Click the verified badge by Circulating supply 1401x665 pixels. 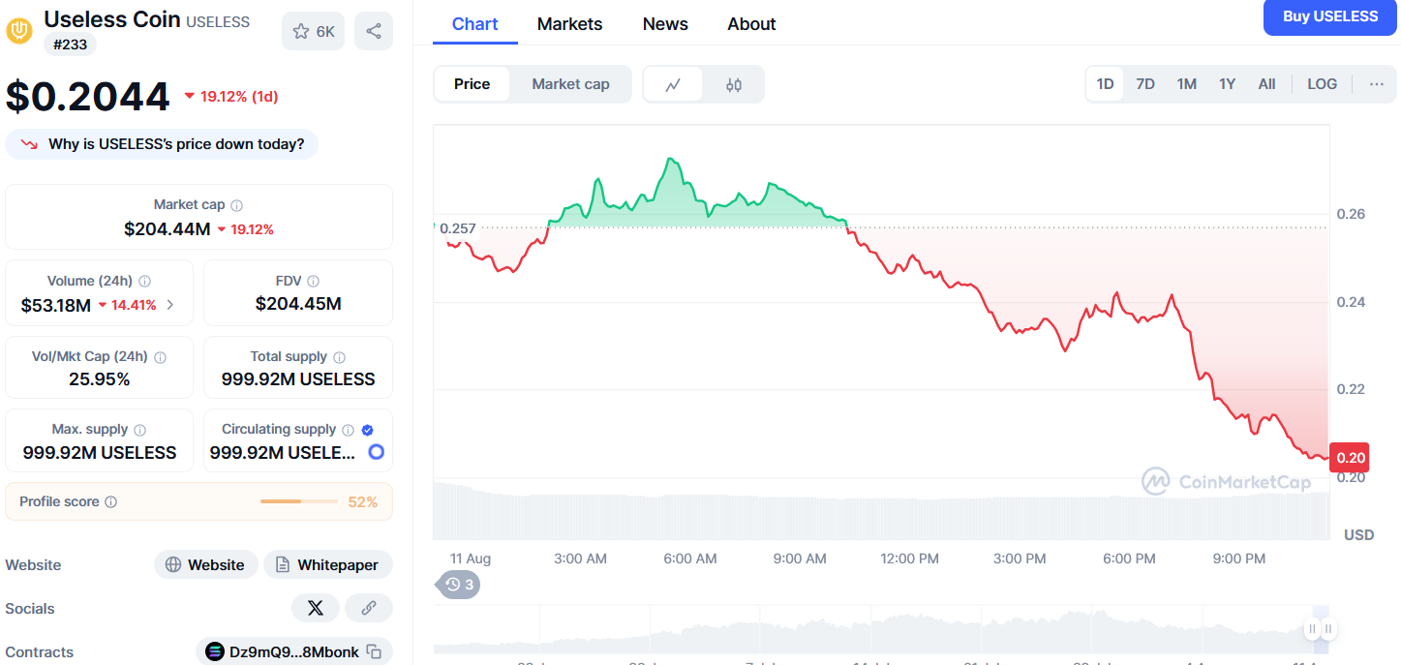(367, 430)
